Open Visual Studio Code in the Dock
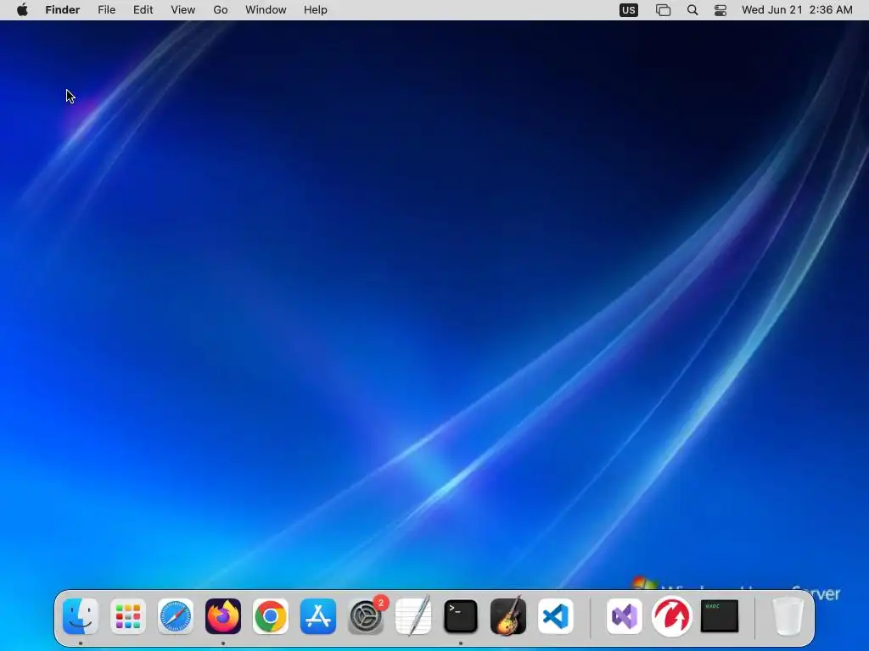The image size is (869, 651). point(556,616)
